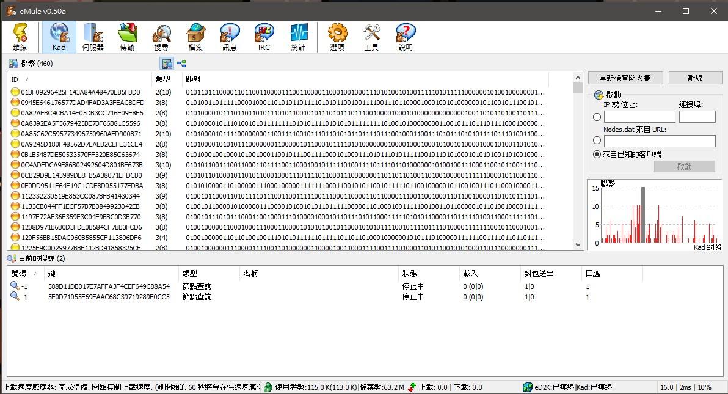Open the Statistics (統計) toolbar icon
Viewport: 728px width, 394px height.
click(x=298, y=37)
